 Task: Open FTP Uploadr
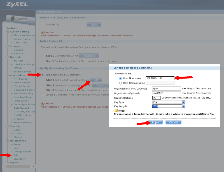(x=25, y=115)
